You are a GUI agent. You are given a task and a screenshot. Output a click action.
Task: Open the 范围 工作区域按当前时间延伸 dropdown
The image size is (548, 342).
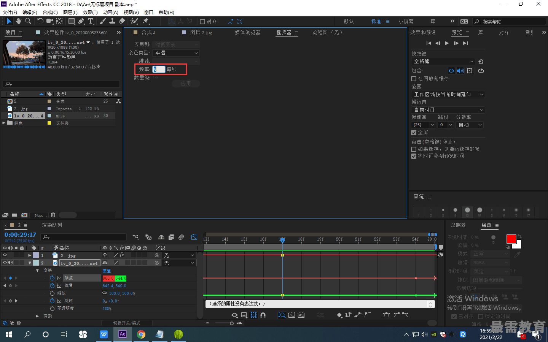tap(448, 94)
